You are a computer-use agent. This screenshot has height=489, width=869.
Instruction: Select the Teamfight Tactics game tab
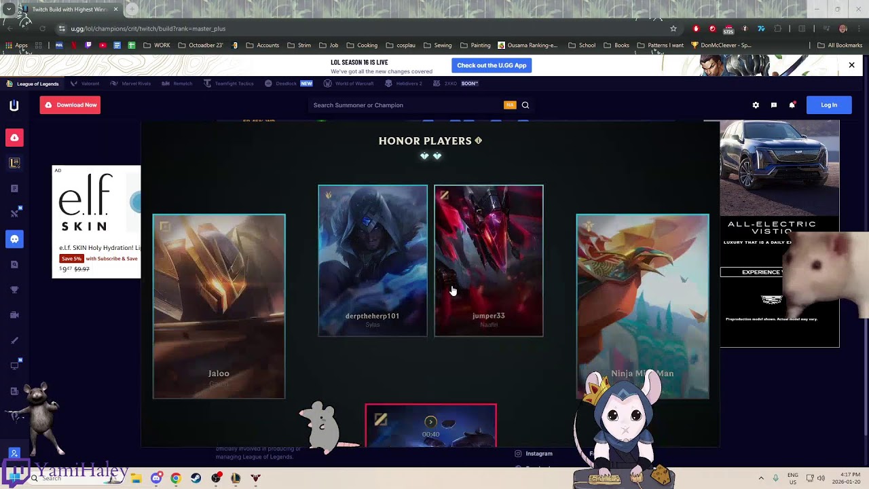pos(229,84)
